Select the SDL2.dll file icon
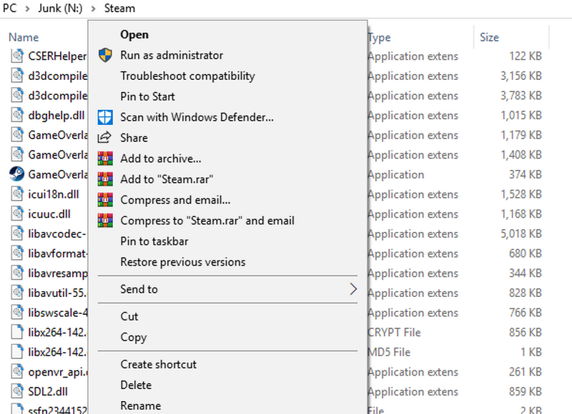The height and width of the screenshot is (414, 572). click(16, 391)
